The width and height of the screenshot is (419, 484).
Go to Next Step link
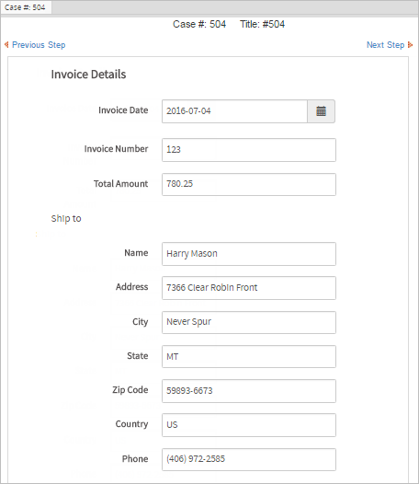pyautogui.click(x=385, y=45)
